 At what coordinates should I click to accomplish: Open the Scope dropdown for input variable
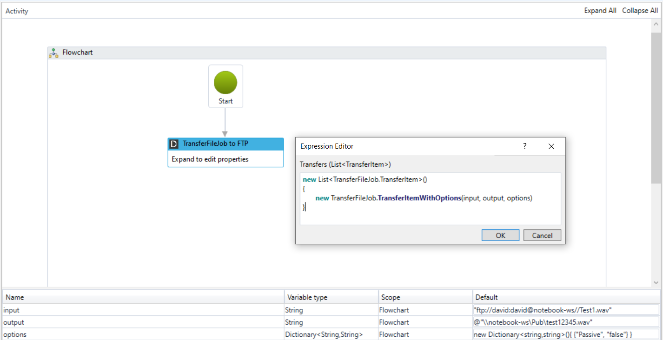[425, 310]
